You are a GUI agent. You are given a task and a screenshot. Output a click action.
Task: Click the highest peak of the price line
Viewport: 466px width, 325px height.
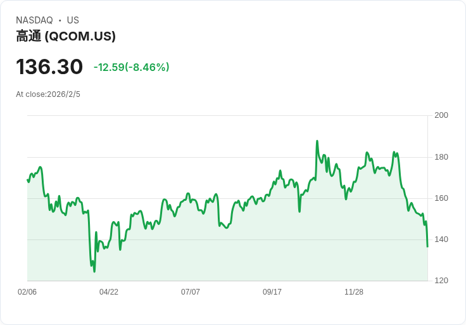point(317,141)
